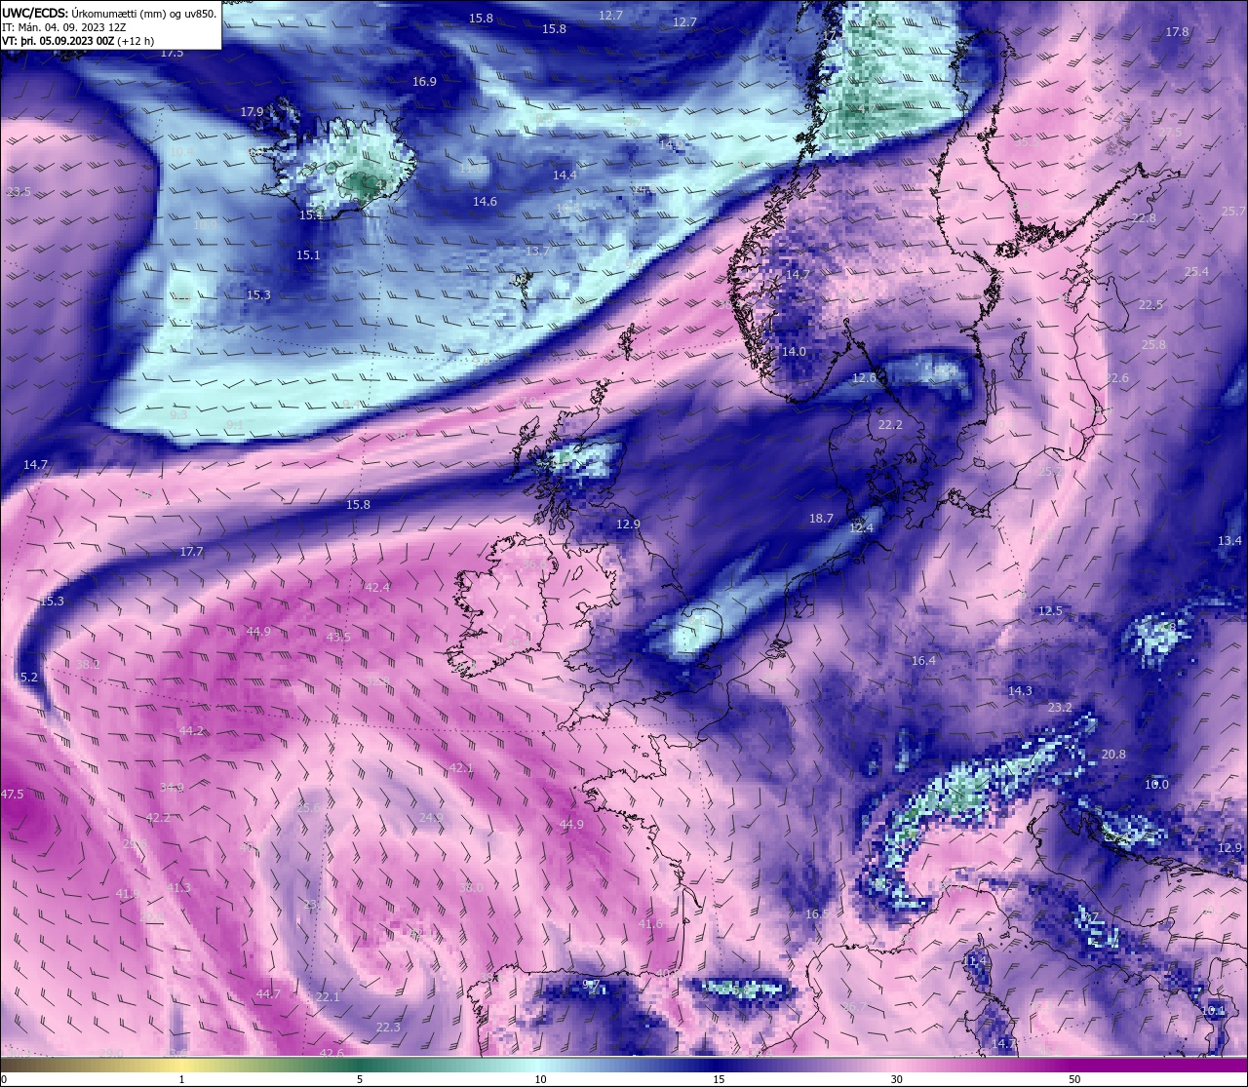
Task: Click the 43.5 value in the Atlantic
Action: pos(338,638)
